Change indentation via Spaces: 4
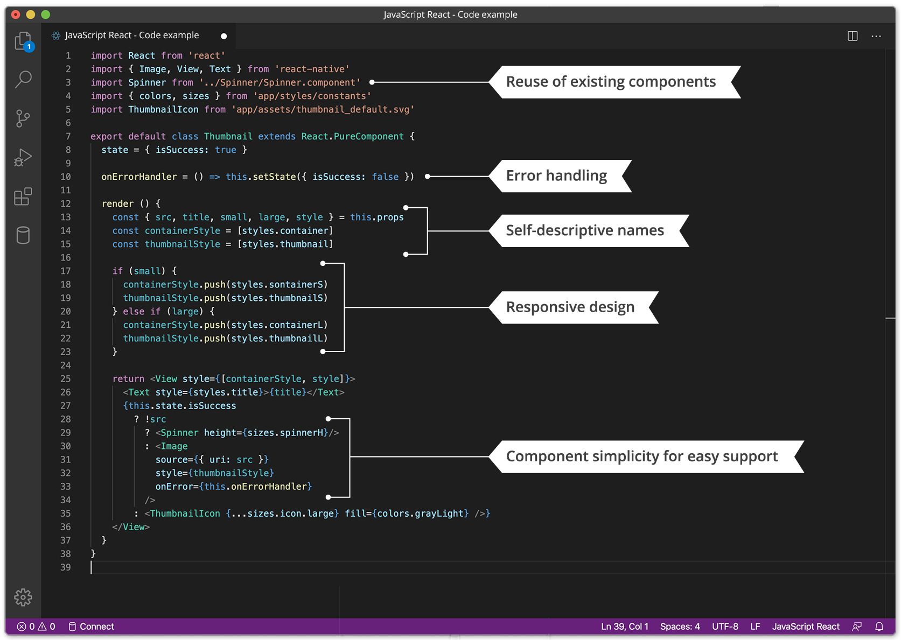Viewport: 901px width, 640px height. (x=680, y=627)
